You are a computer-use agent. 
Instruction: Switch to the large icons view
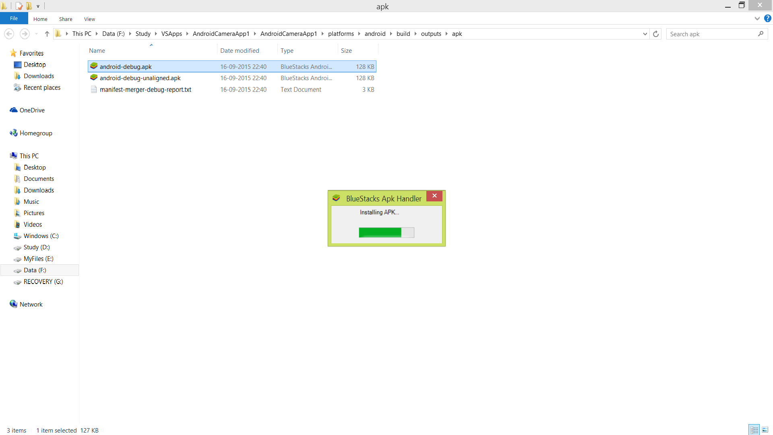765,430
